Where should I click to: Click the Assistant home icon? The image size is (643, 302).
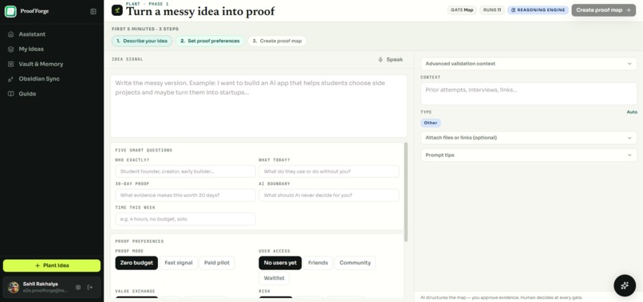[x=11, y=34]
